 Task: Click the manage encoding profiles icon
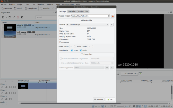pyautogui.click(x=111, y=67)
